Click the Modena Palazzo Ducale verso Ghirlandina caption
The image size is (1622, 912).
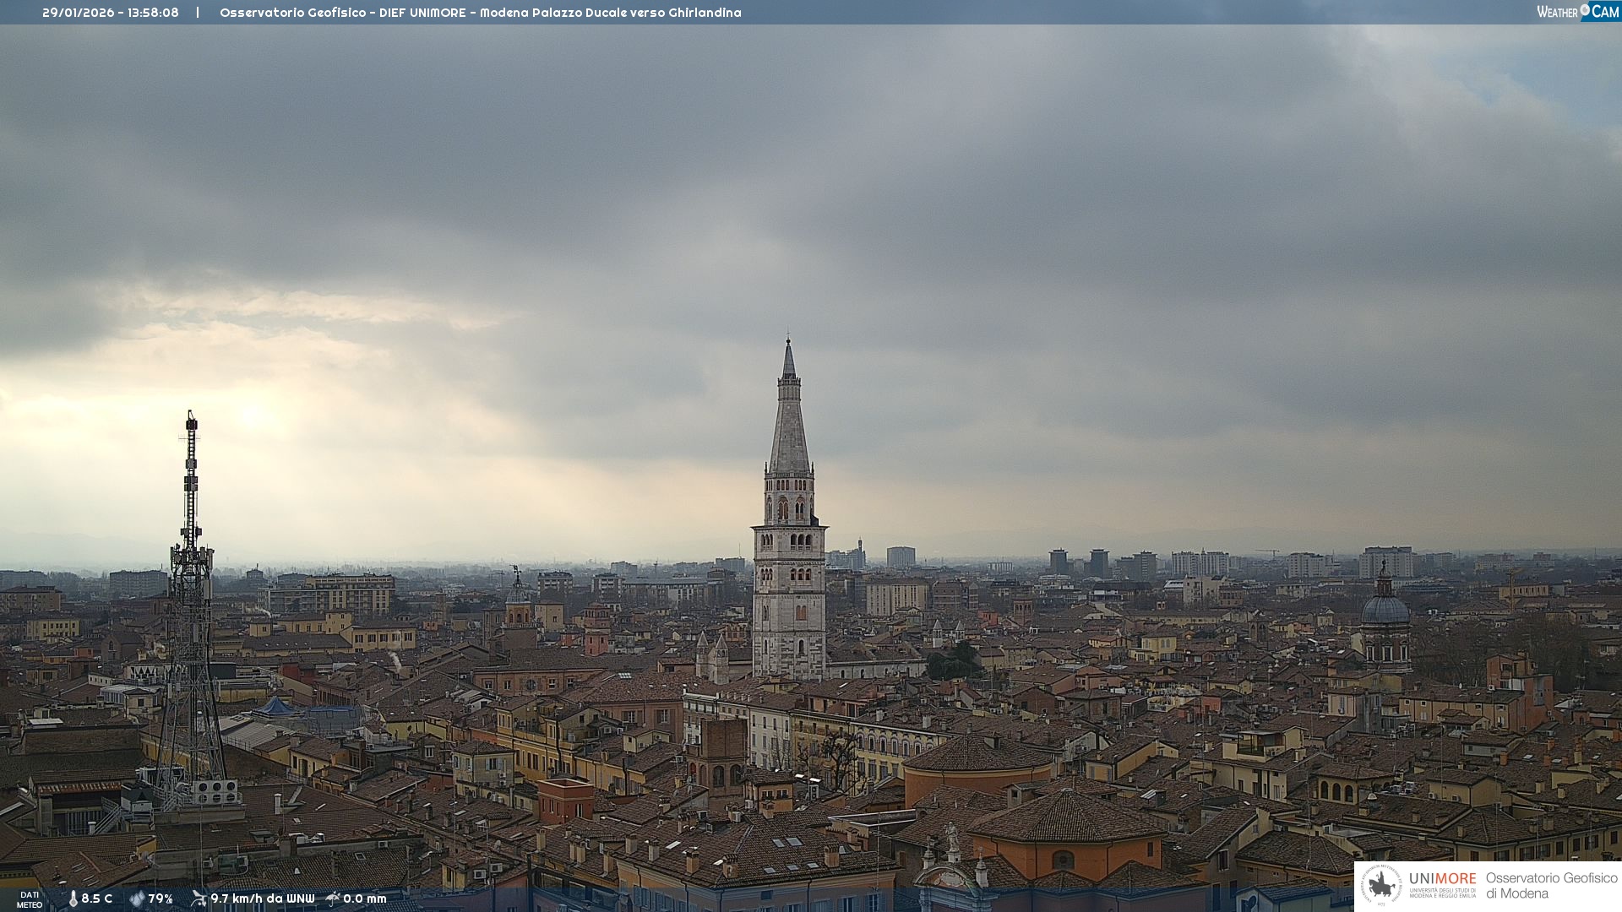pos(610,13)
